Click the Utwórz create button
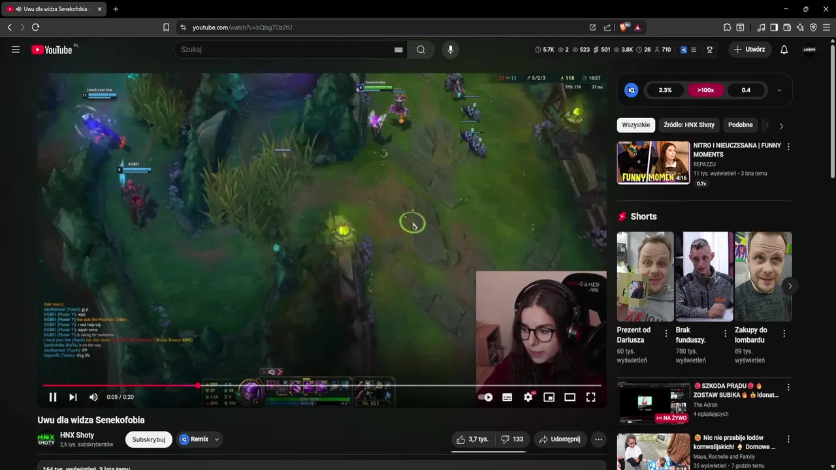The image size is (836, 470). (750, 50)
